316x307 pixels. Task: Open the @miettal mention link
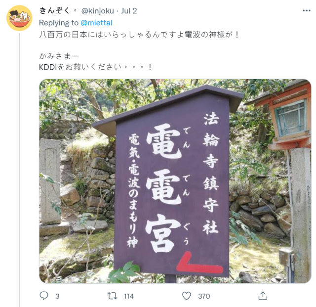point(96,23)
